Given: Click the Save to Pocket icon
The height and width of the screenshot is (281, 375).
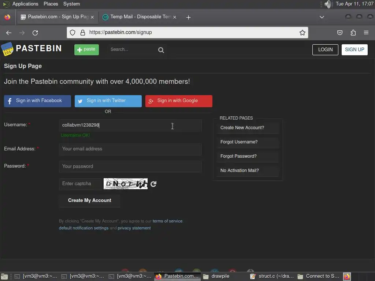Looking at the screenshot, I should [x=339, y=33].
